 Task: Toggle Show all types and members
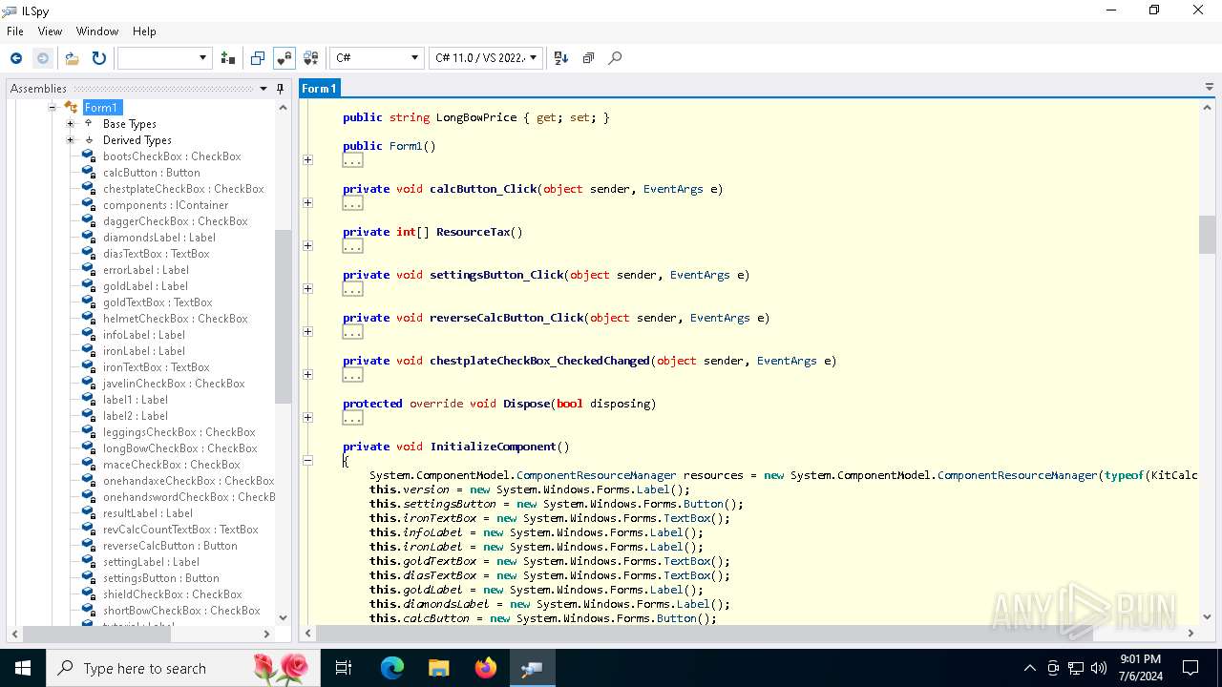[x=310, y=58]
